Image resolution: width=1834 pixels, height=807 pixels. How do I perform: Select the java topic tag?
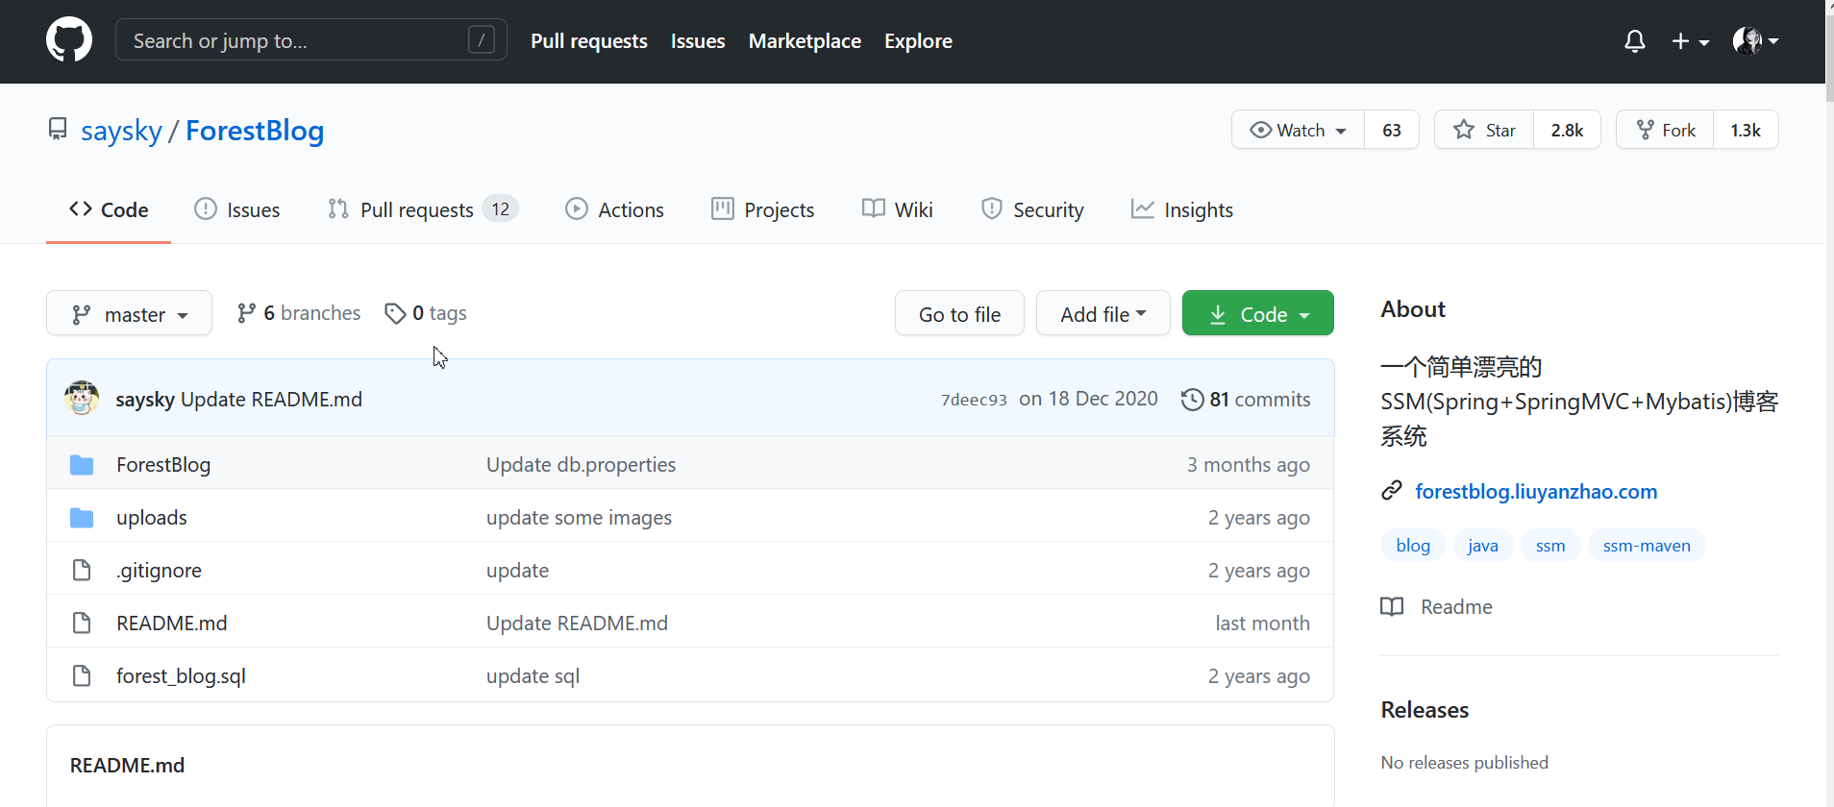click(x=1482, y=546)
